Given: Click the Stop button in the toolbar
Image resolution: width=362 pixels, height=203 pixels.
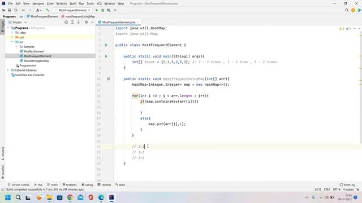Looking at the screenshot, I should [x=115, y=10].
